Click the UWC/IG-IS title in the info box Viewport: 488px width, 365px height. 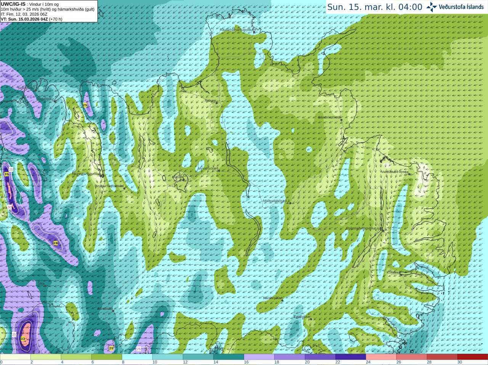13,4
